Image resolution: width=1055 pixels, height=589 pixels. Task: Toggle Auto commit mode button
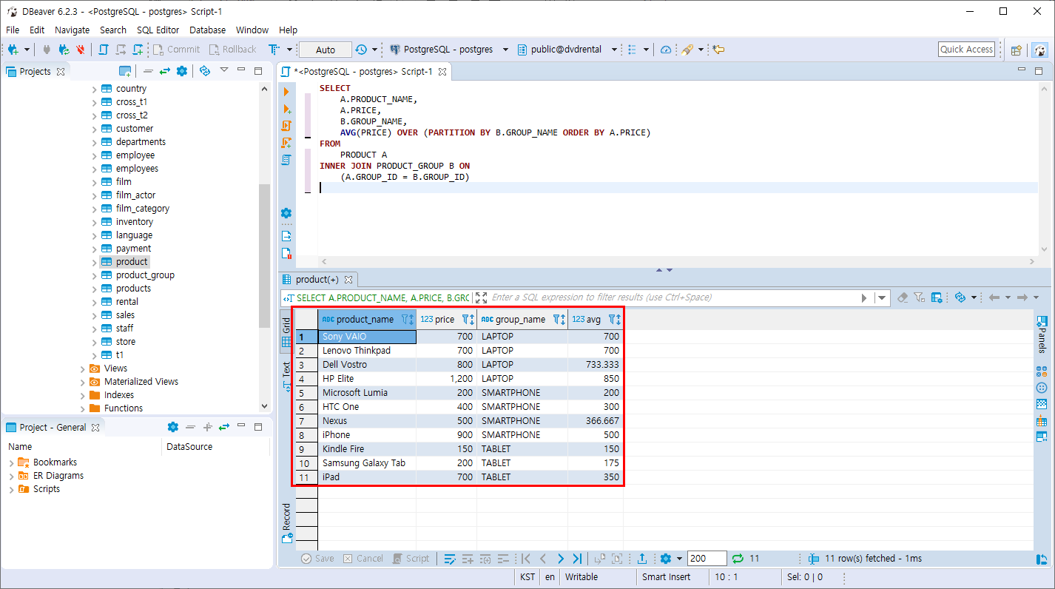point(326,50)
